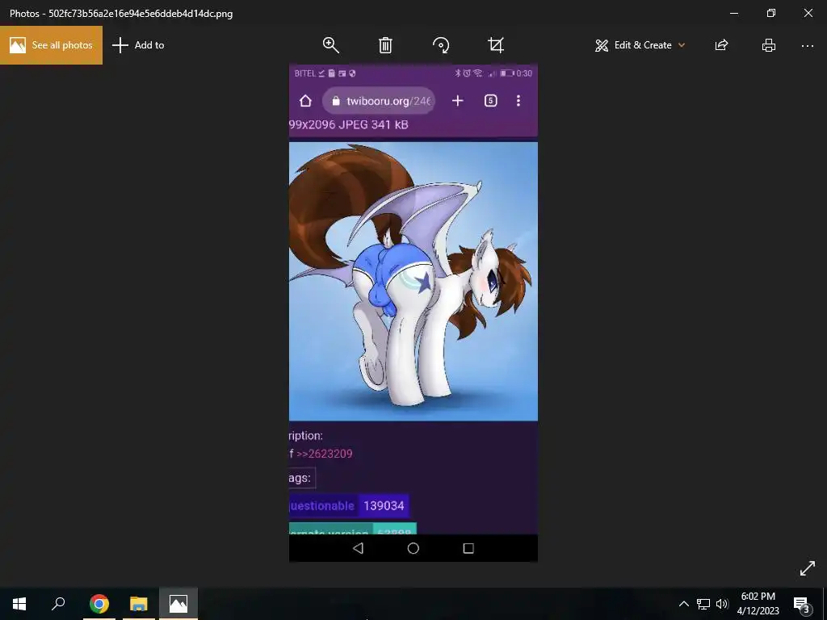This screenshot has width=827, height=620.
Task: Delete the photo using the trash icon
Action: 385,45
